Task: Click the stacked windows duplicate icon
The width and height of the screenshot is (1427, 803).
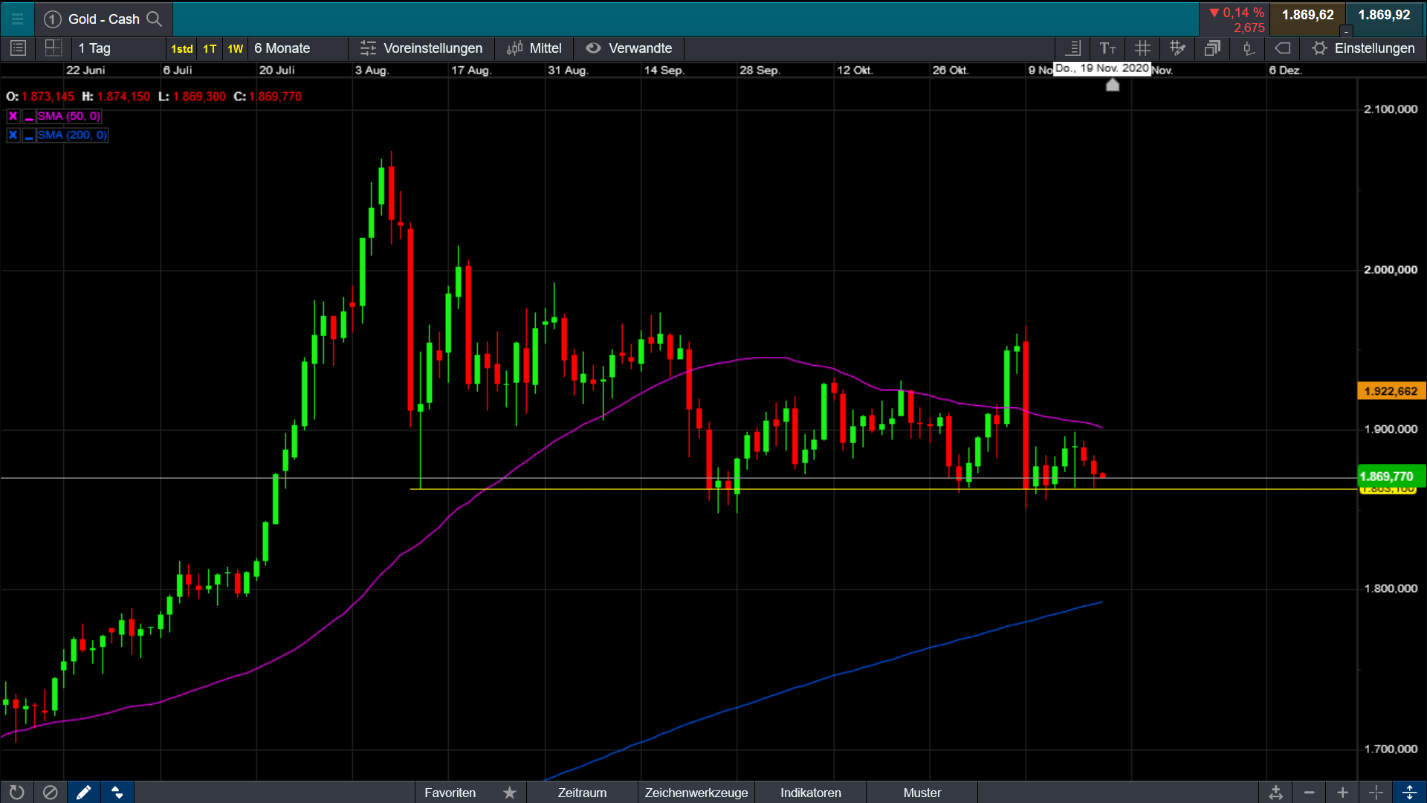Action: (x=1212, y=48)
